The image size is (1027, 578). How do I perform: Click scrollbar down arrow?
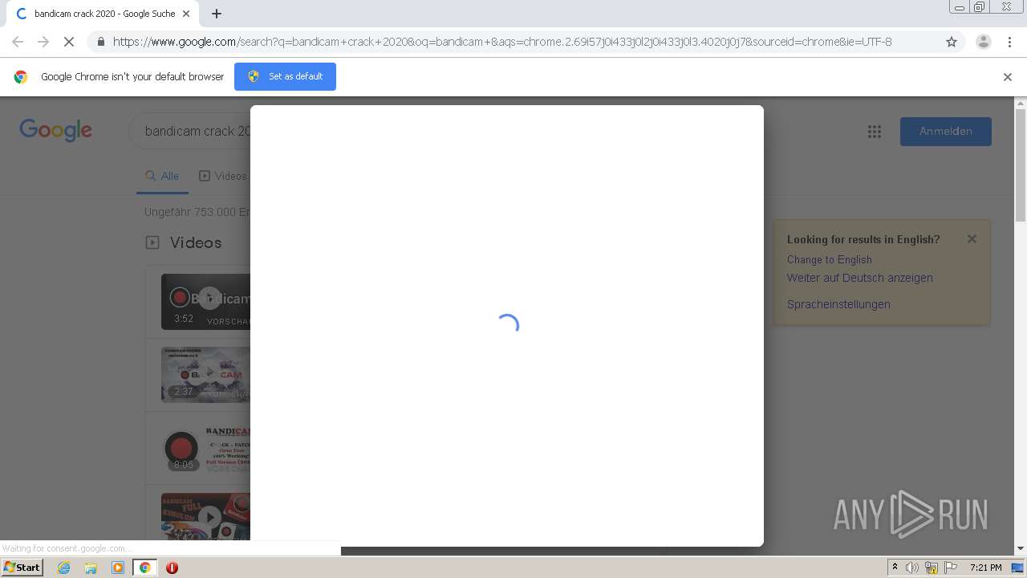1021,549
